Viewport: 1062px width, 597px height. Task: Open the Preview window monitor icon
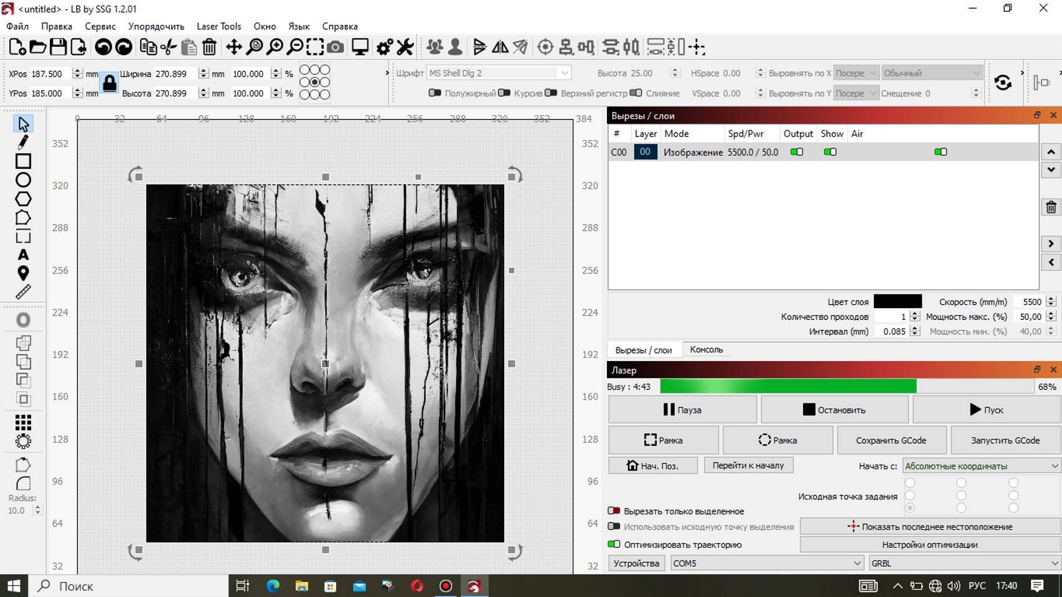pyautogui.click(x=360, y=47)
